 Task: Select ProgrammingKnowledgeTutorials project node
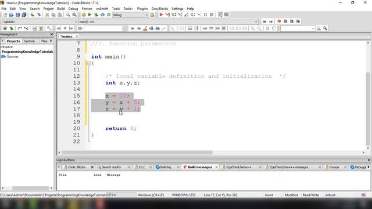27,52
